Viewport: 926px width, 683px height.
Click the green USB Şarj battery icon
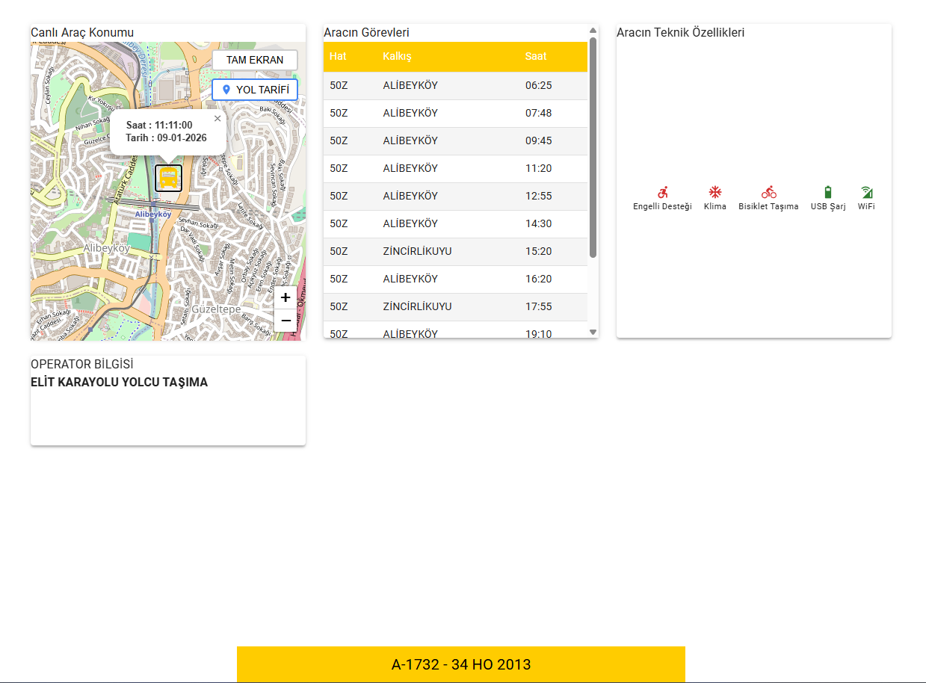click(827, 192)
